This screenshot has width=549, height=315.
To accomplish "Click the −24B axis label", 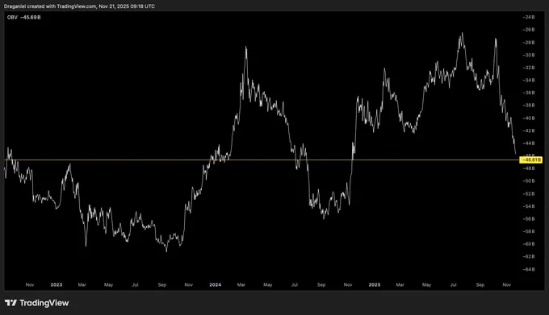I will [529, 17].
